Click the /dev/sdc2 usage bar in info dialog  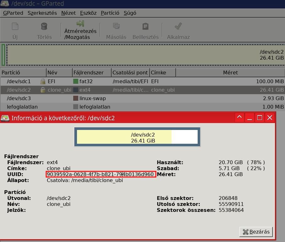coord(137,137)
